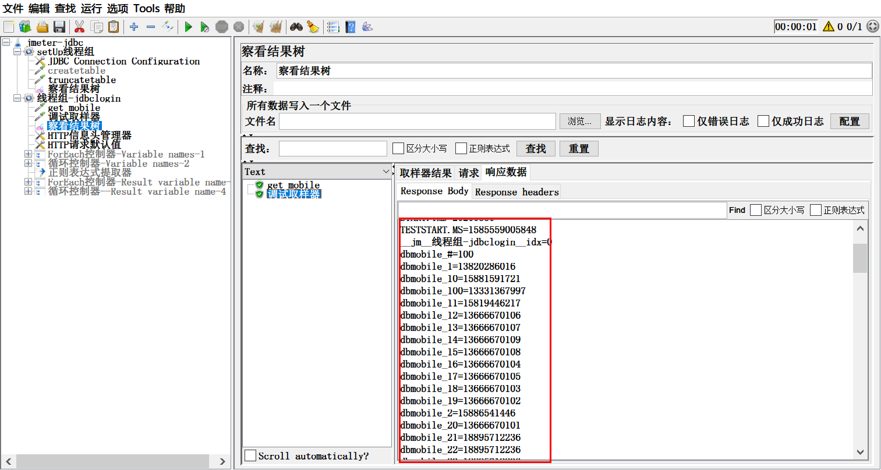Click the Start no pauses icon
Image resolution: width=881 pixels, height=470 pixels.
[204, 27]
